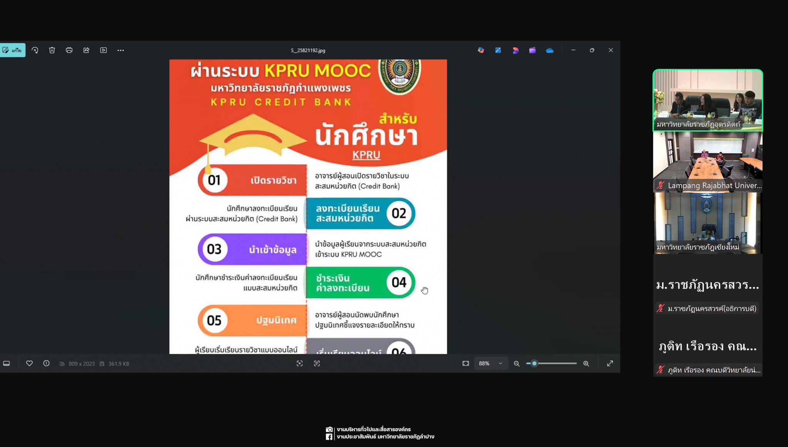The height and width of the screenshot is (447, 788).
Task: Close the Photos window
Action: tap(611, 50)
